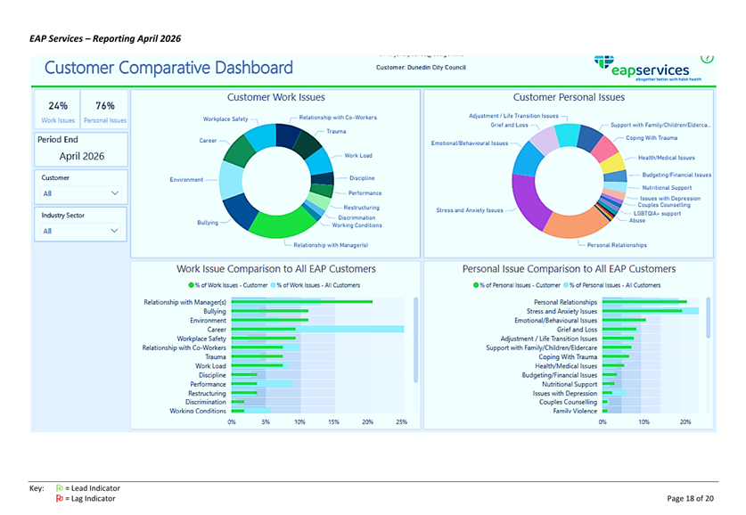The height and width of the screenshot is (515, 746).
Task: Click the eapservices logo
Action: tap(648, 69)
